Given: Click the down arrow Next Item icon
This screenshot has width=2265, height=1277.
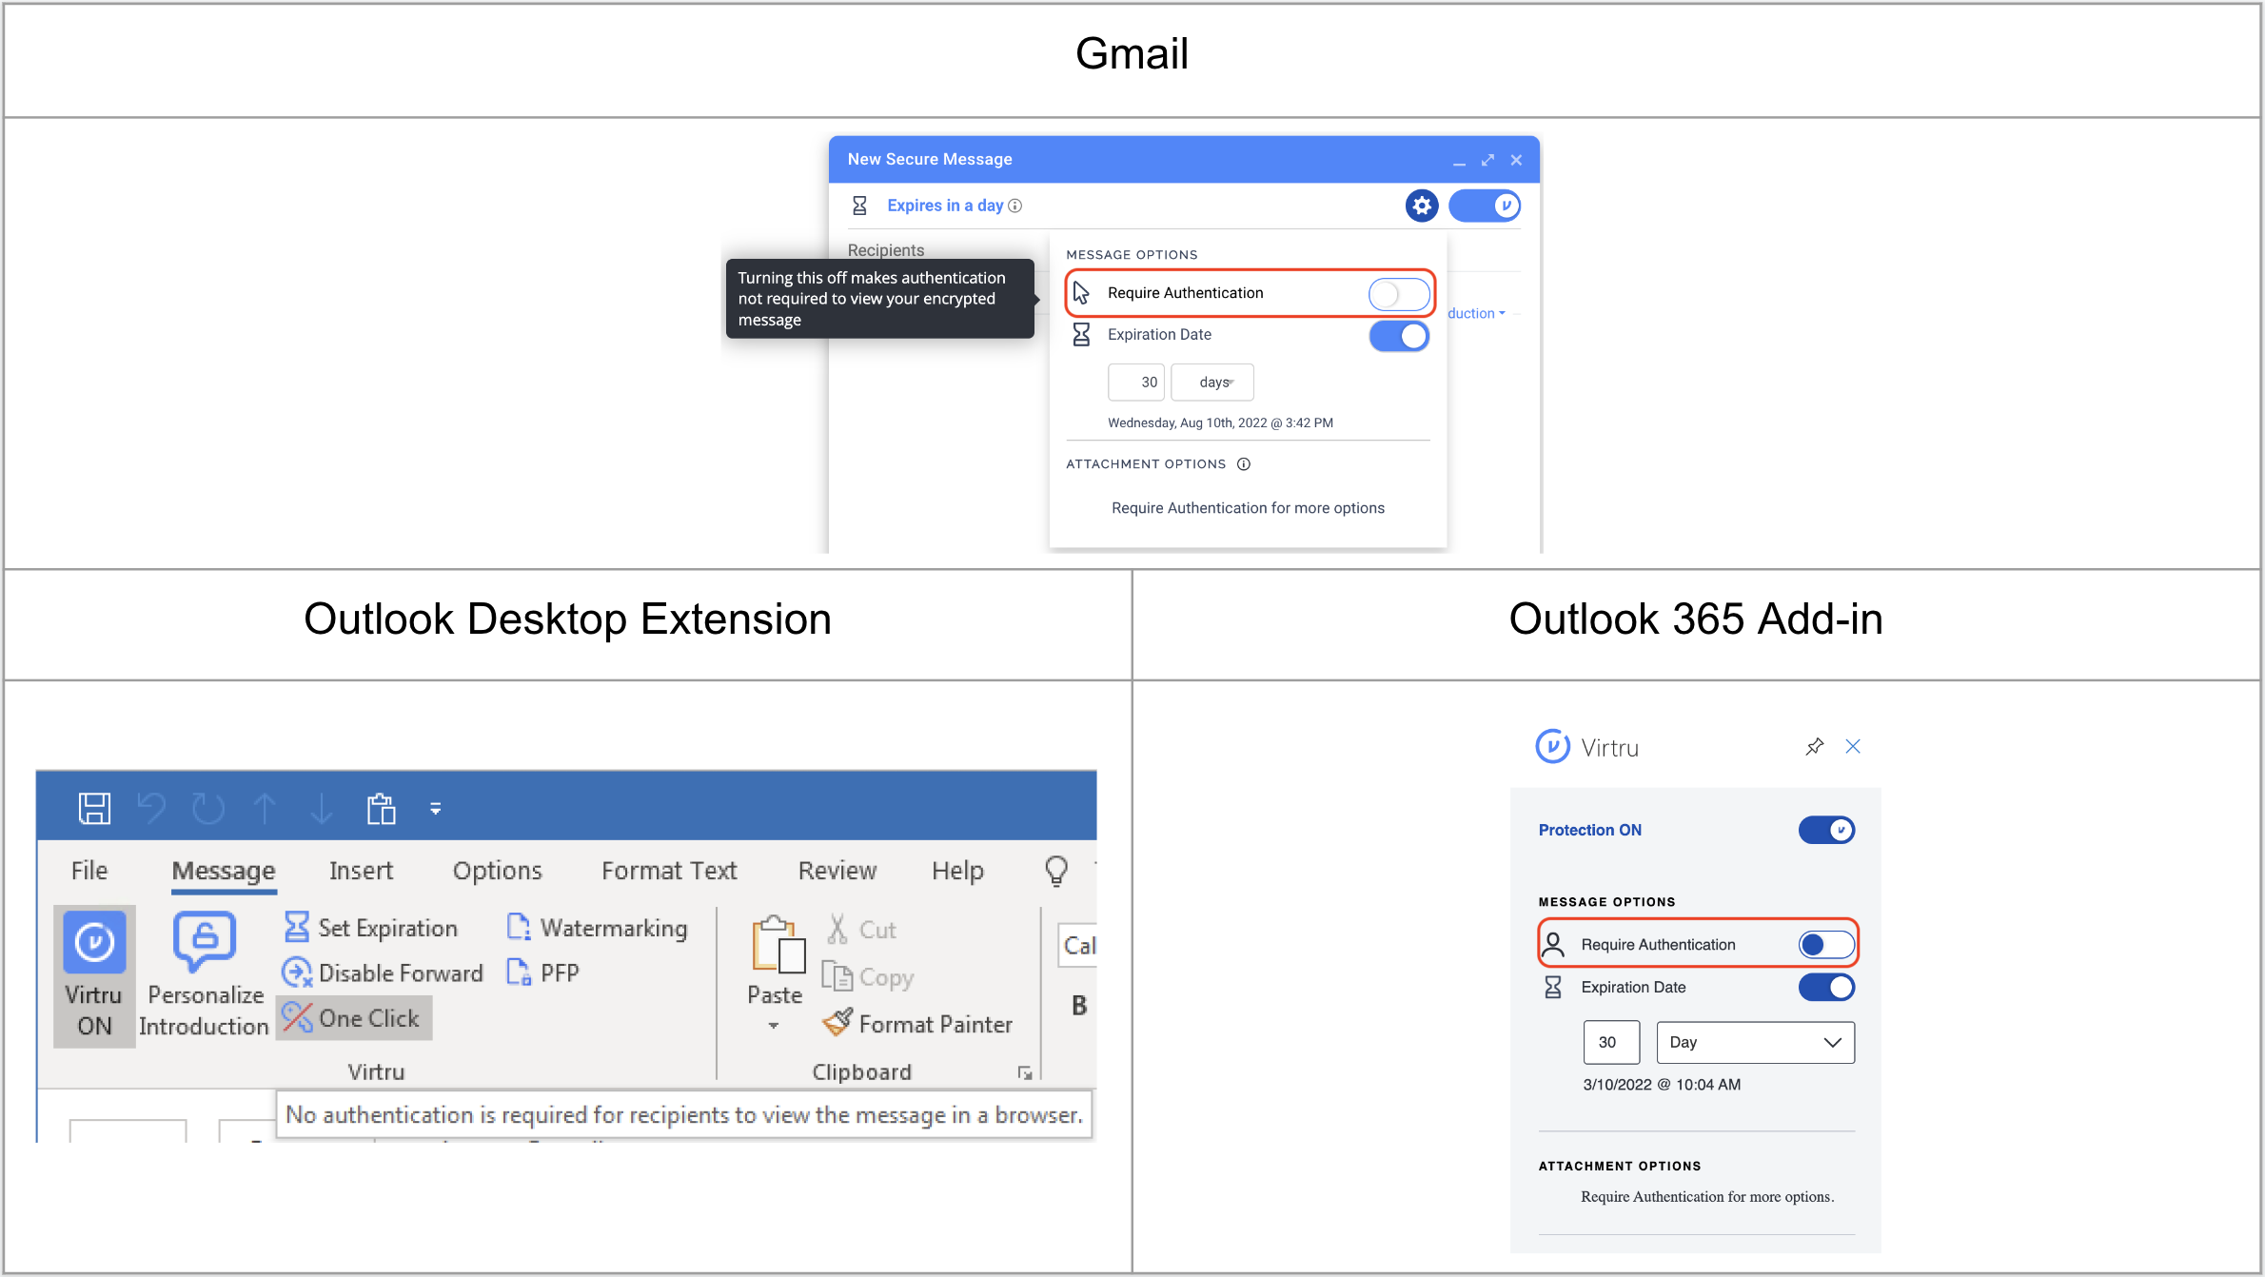Looking at the screenshot, I should (x=322, y=809).
